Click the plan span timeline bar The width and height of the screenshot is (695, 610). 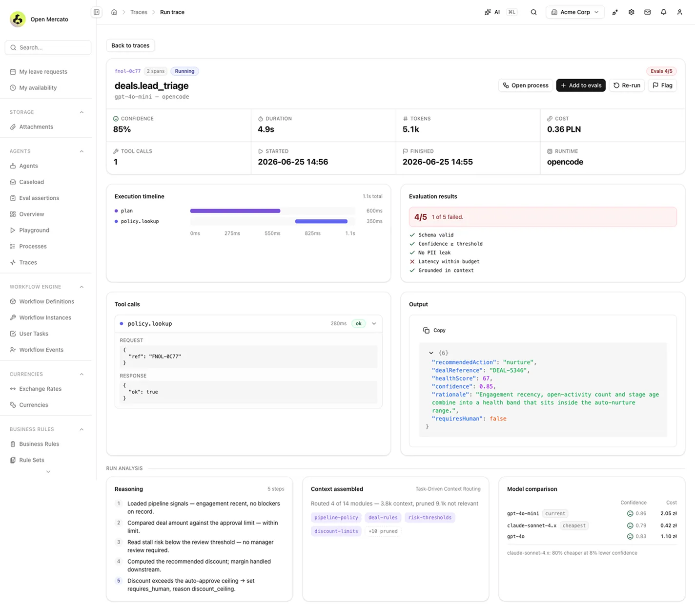235,211
